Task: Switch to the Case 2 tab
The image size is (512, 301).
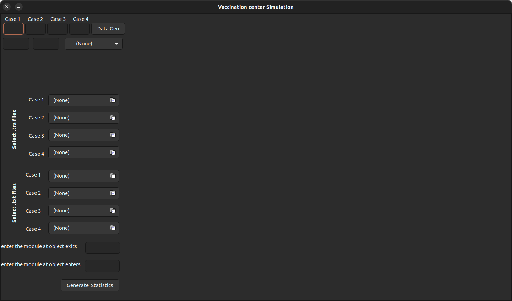Action: [35, 19]
